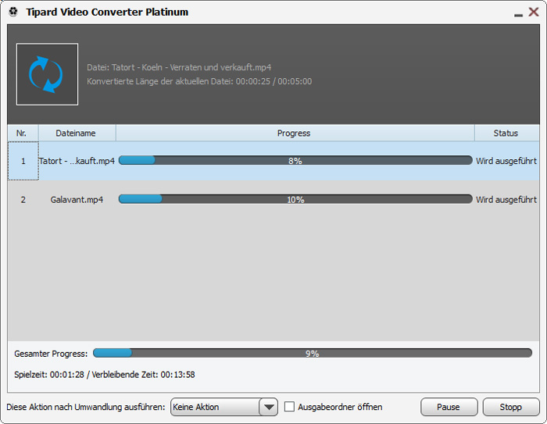Click the Gesamter Progress 9% bar
Image resolution: width=547 pixels, height=424 pixels.
313,353
